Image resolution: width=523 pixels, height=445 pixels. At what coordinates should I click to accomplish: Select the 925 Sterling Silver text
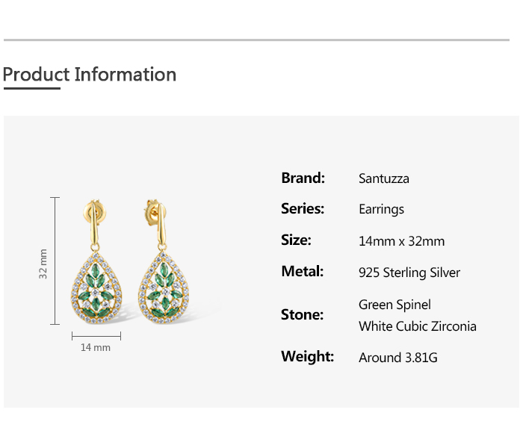click(x=409, y=273)
